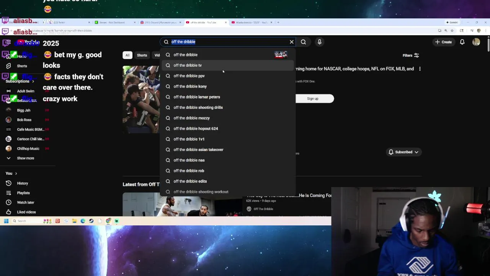Open Steam from the taskbar

click(91, 221)
